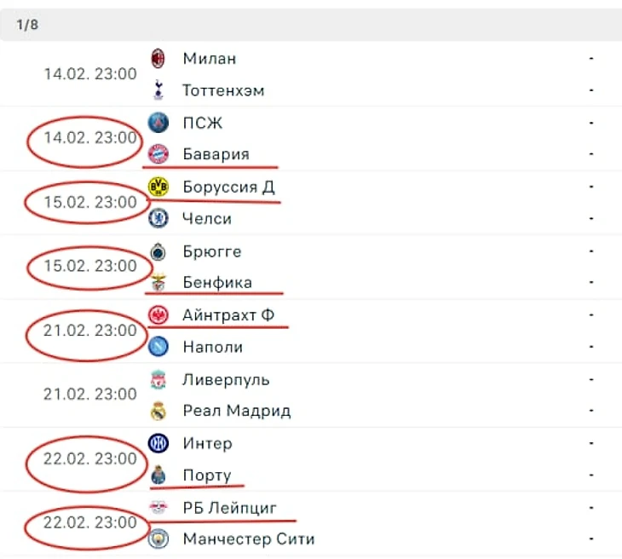Click the Милан club crest icon
The image size is (622, 559).
tap(158, 58)
